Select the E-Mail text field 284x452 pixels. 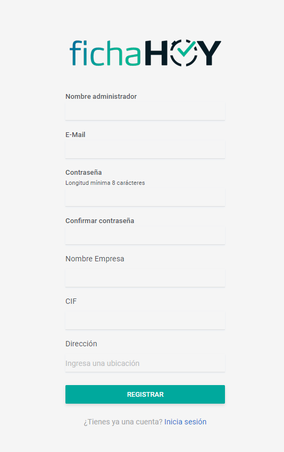[145, 149]
